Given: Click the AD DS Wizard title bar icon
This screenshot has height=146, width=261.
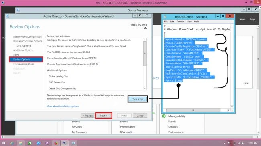Looking at the screenshot, I should (8, 16).
